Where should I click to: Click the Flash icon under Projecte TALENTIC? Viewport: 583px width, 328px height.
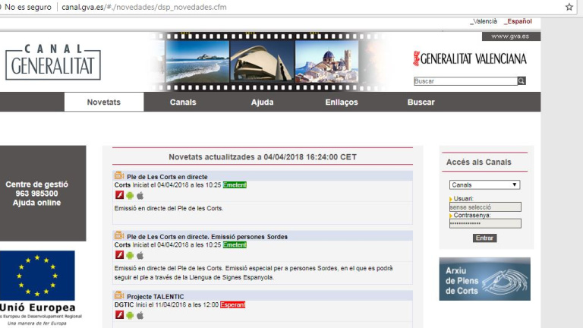tap(119, 315)
